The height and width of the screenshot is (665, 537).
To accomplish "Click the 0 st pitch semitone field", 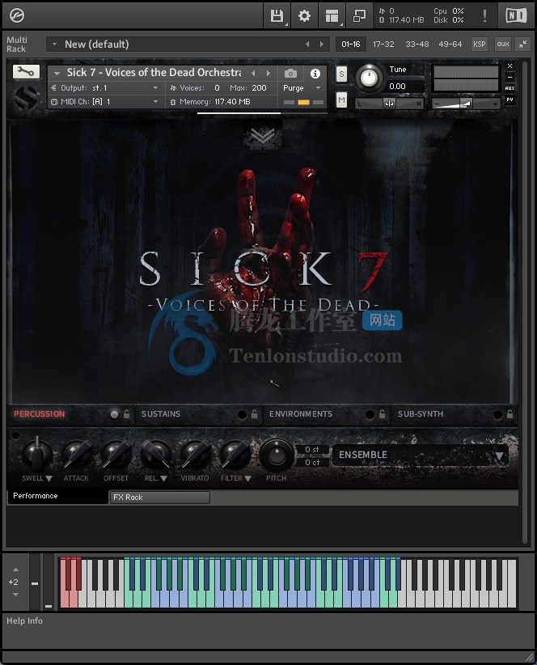I will point(312,450).
